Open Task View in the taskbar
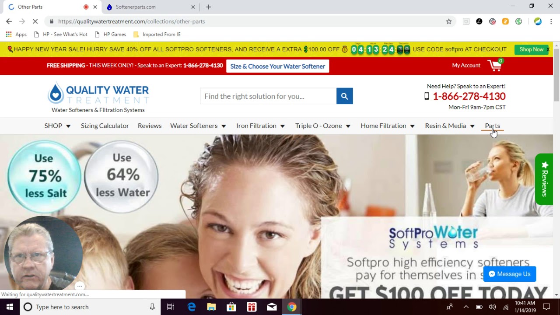The width and height of the screenshot is (560, 315). [x=171, y=307]
